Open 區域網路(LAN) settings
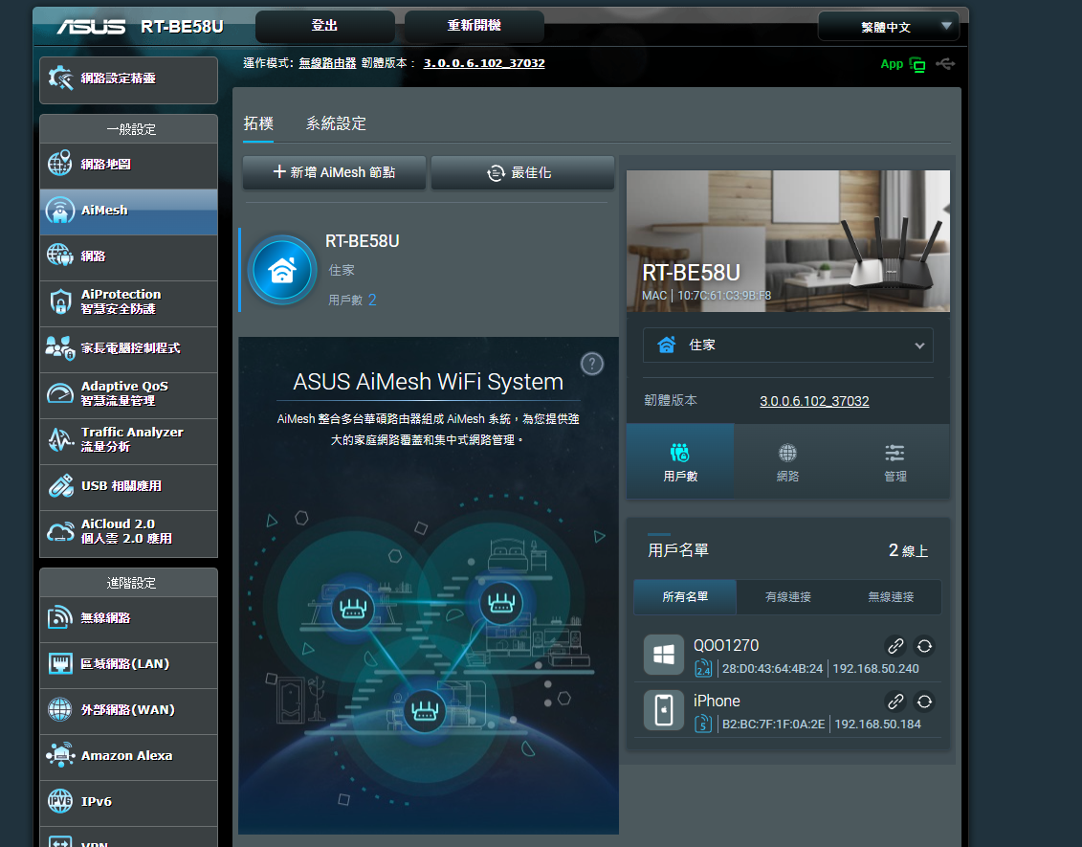The image size is (1082, 847). pos(128,665)
